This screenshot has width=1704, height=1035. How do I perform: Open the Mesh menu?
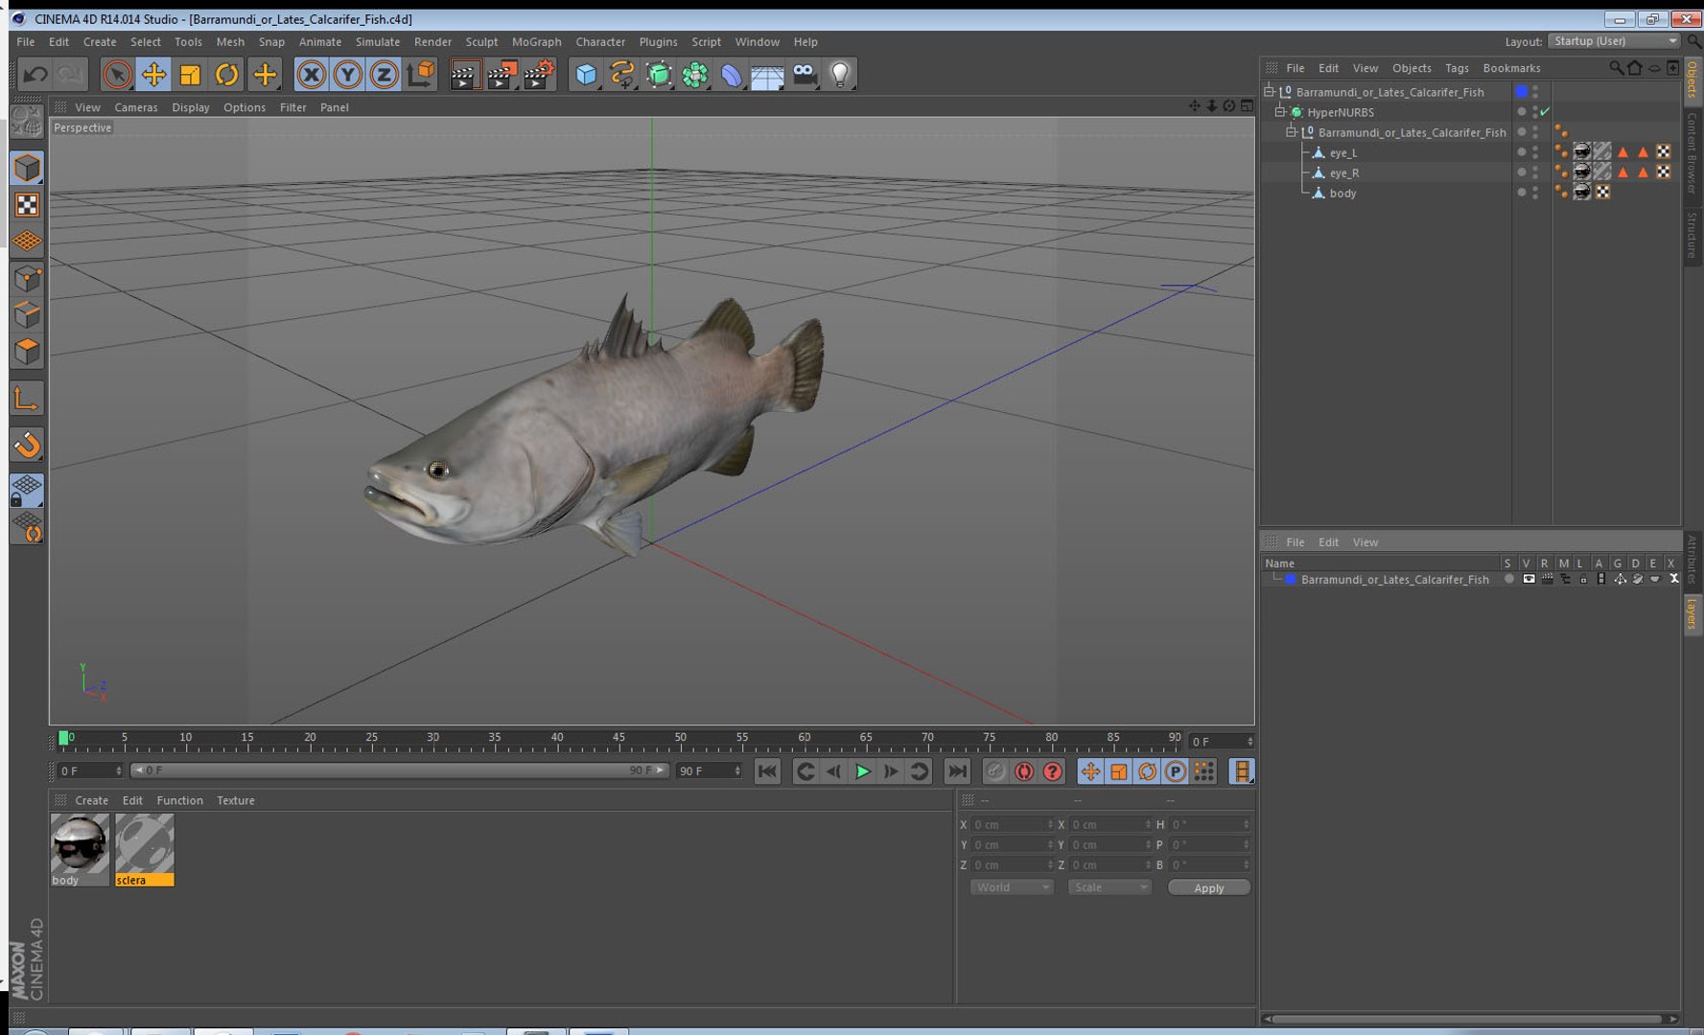[x=230, y=42]
